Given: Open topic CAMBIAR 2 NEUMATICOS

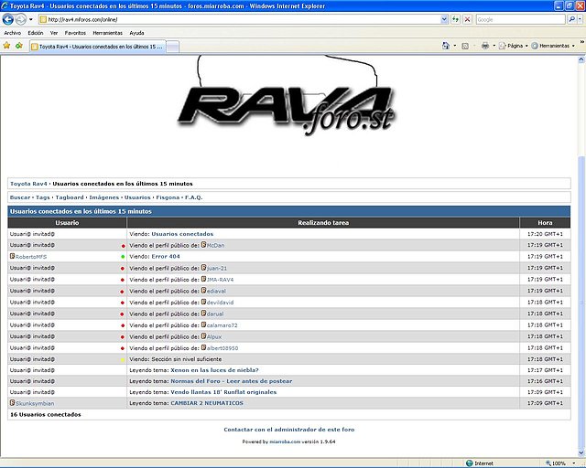Looking at the screenshot, I should [207, 403].
